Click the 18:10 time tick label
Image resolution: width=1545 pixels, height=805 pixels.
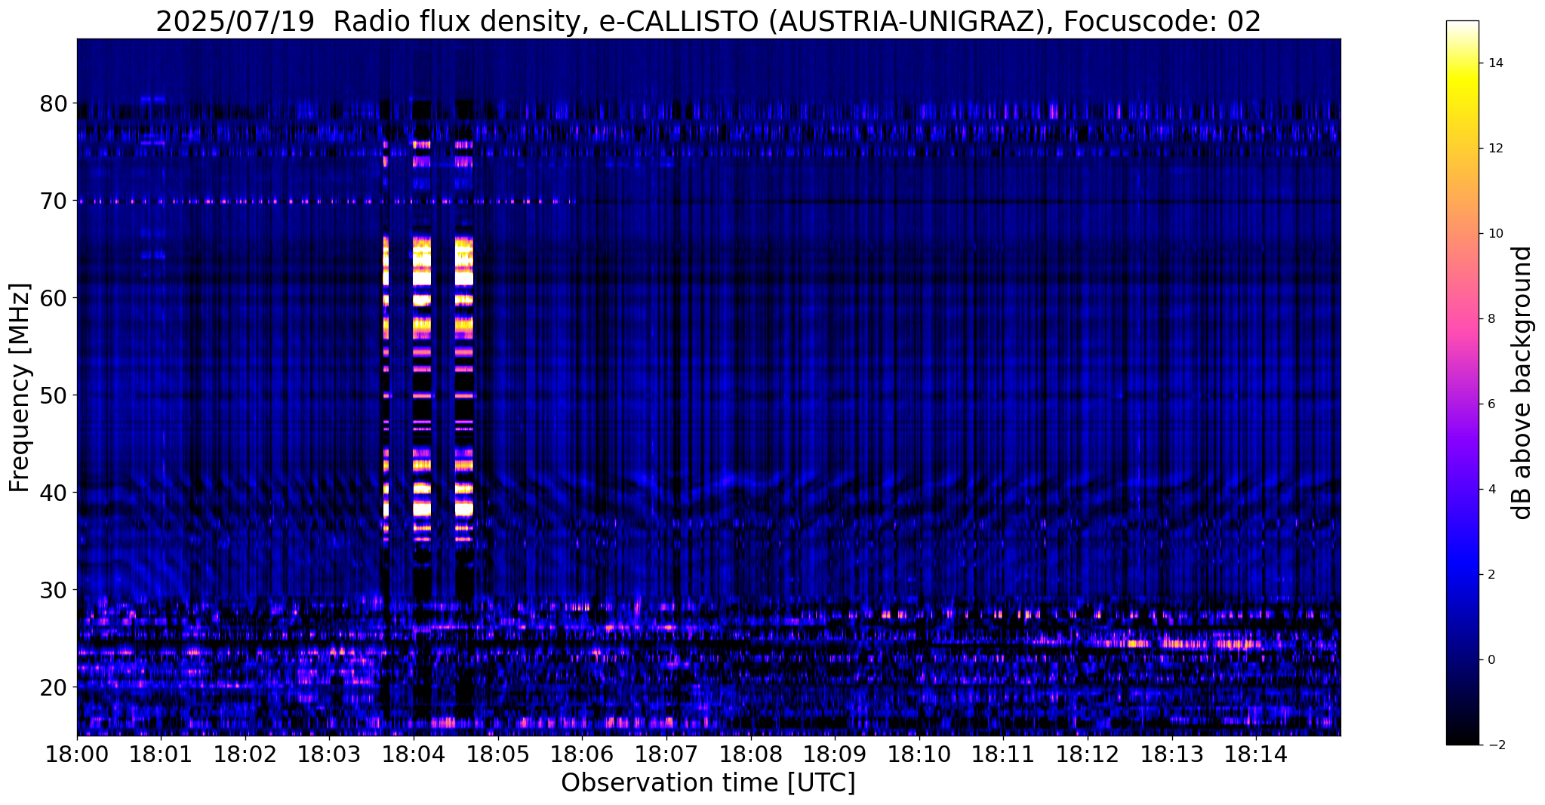[919, 754]
